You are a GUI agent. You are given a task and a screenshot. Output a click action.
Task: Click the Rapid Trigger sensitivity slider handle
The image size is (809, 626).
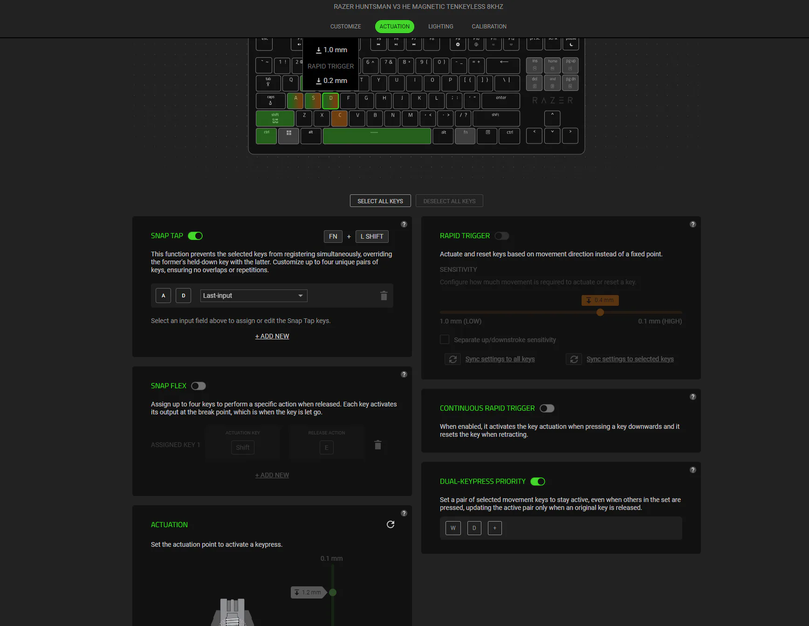tap(600, 312)
